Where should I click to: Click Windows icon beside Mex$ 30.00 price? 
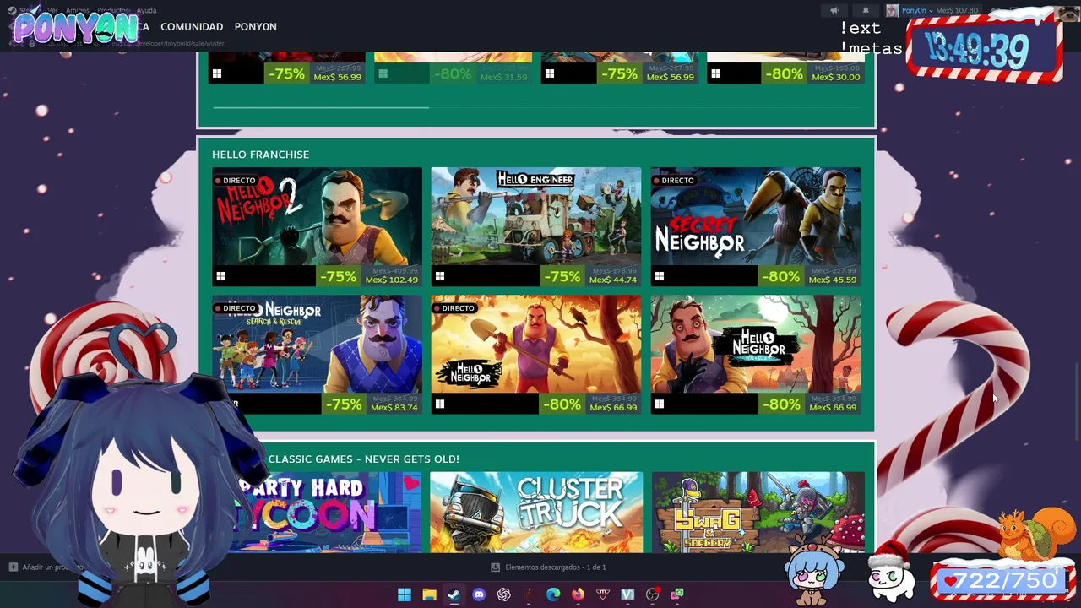[716, 73]
